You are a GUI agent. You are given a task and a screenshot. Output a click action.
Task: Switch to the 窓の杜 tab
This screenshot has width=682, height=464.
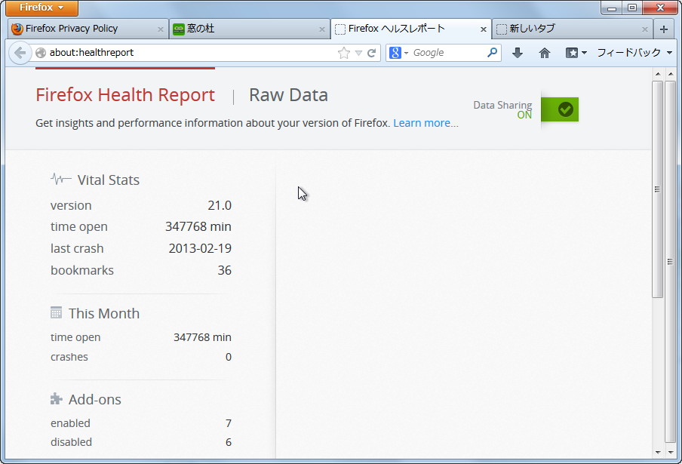pos(249,29)
